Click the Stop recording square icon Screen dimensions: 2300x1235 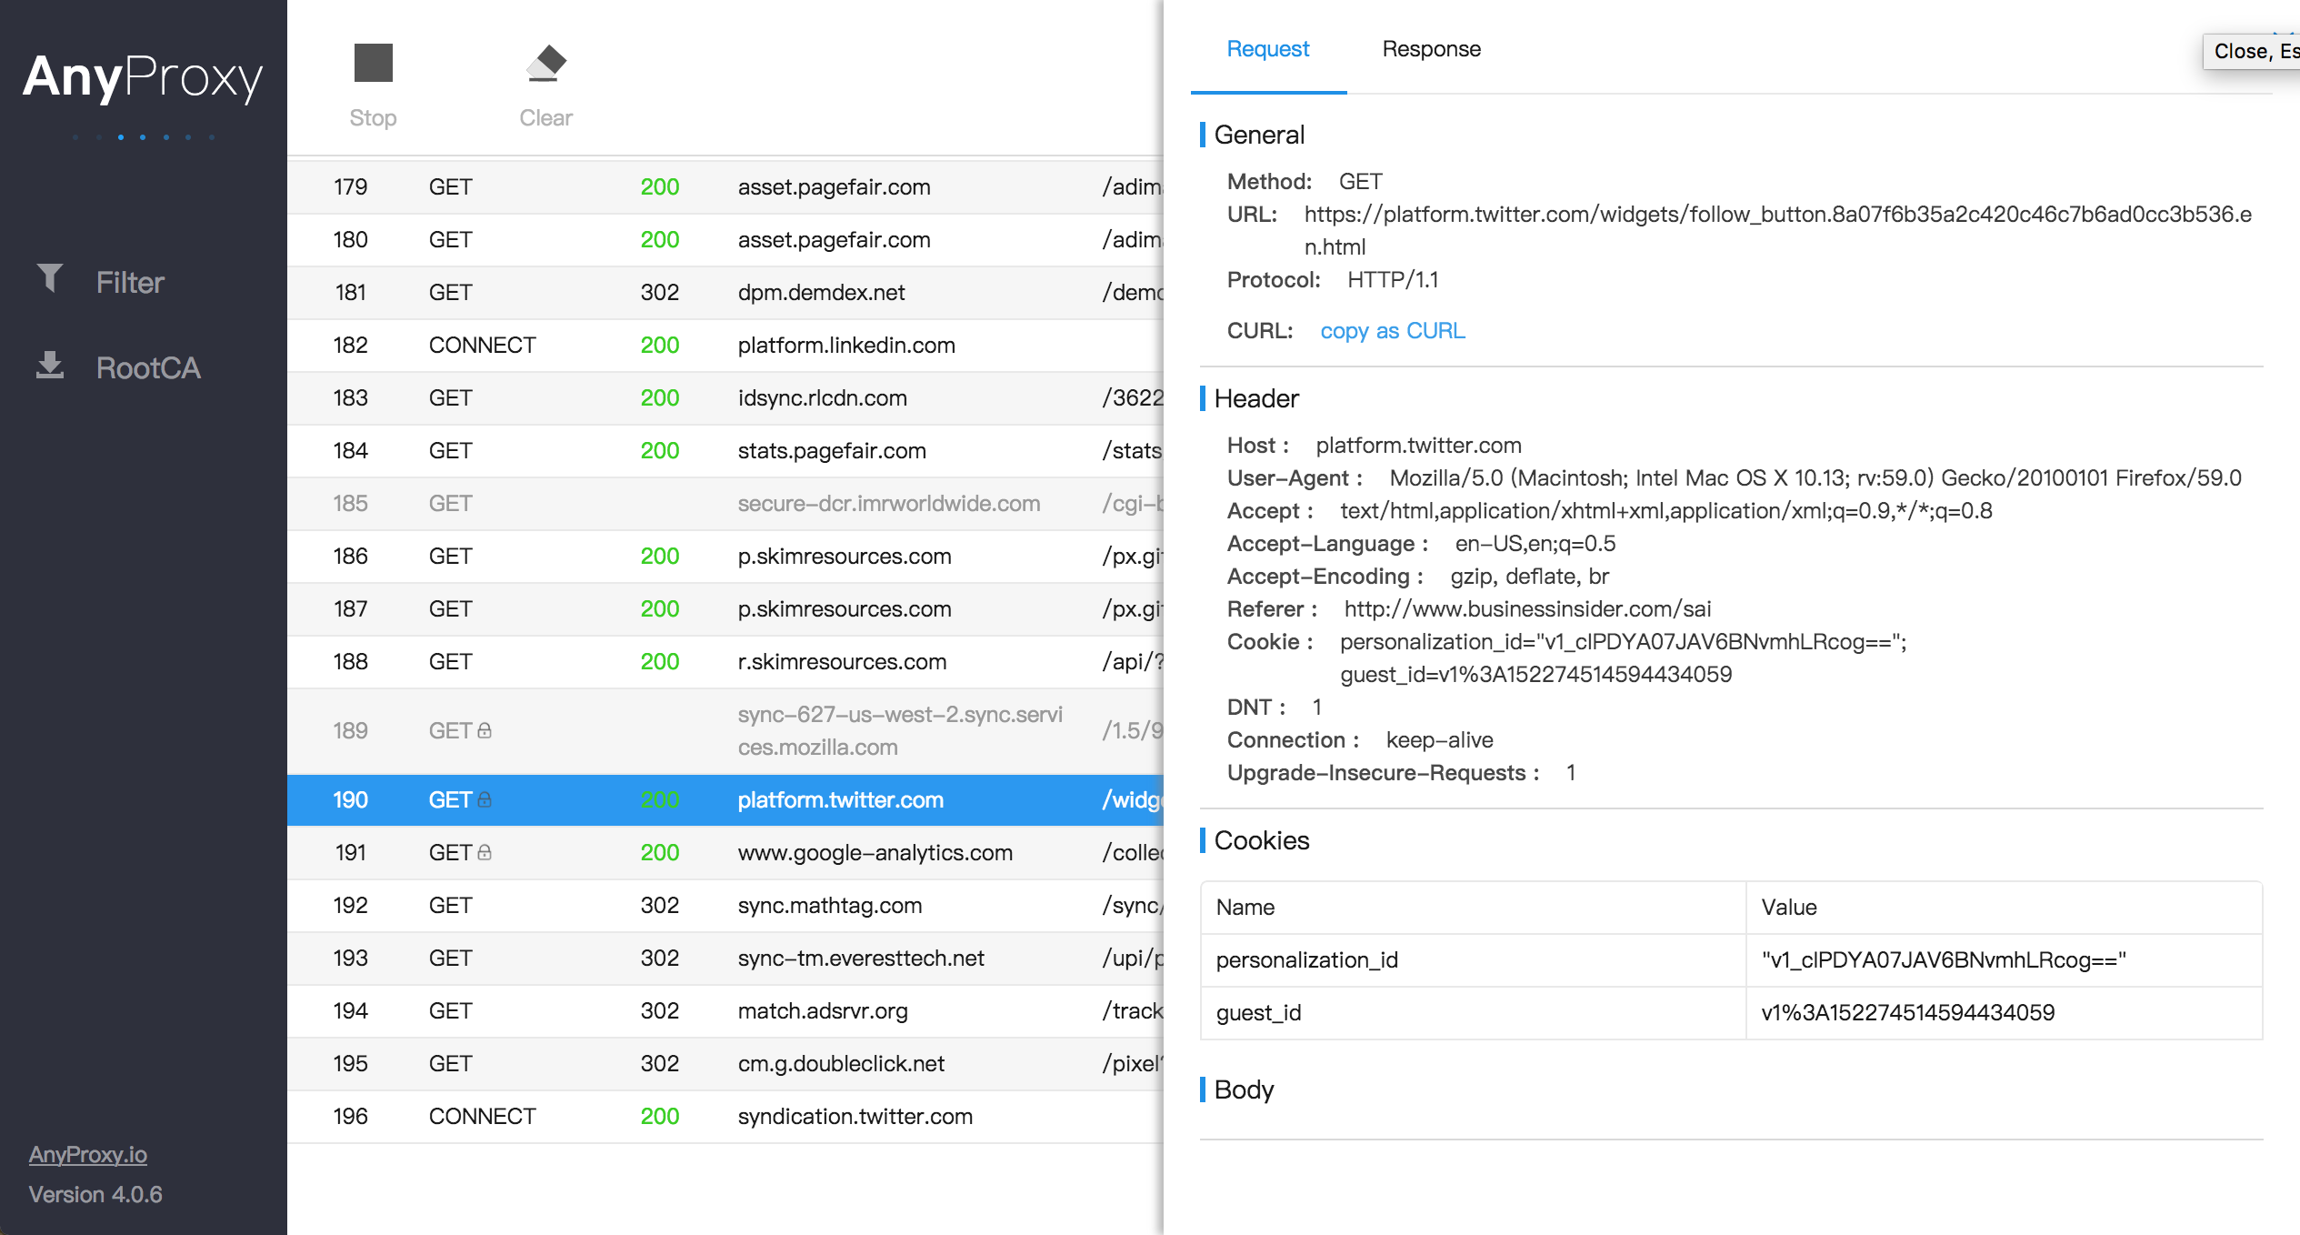coord(373,63)
